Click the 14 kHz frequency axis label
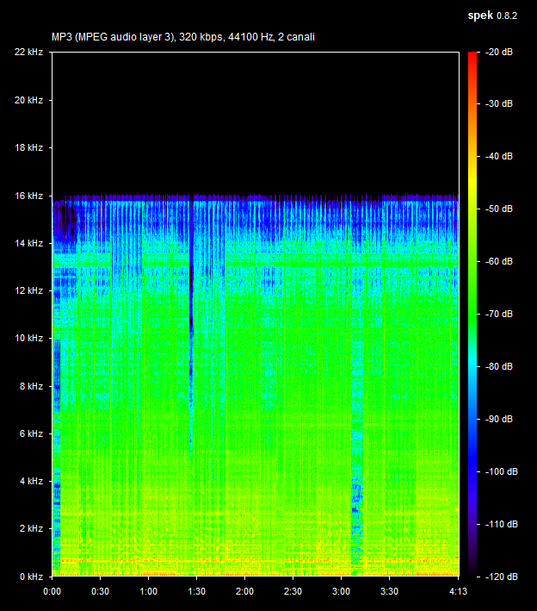 (x=28, y=243)
